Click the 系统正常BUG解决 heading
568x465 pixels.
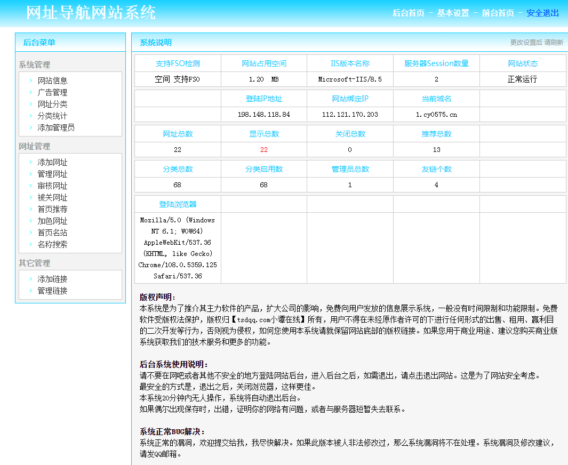172,432
